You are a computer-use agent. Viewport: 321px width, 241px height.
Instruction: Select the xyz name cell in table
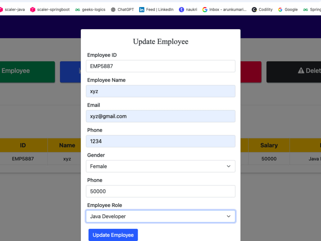64,159
